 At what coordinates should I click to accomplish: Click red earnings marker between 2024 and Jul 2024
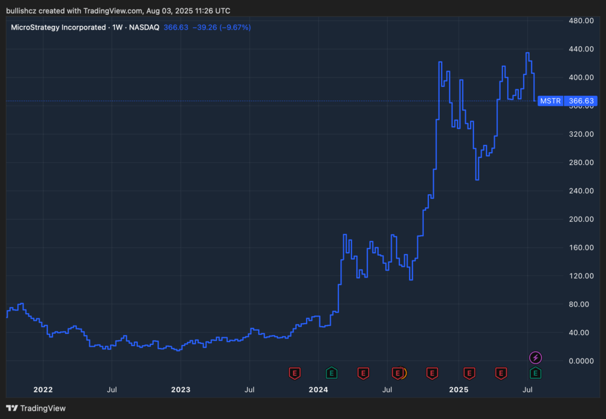click(x=363, y=373)
